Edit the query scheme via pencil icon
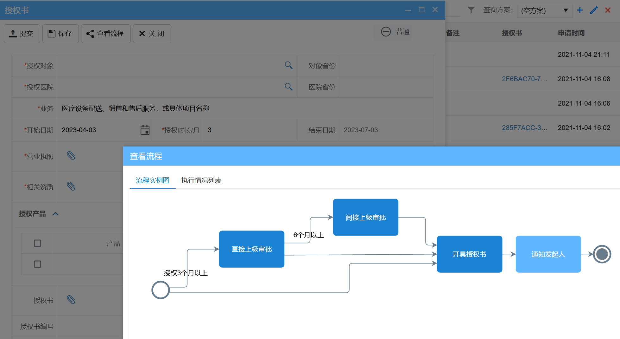 tap(594, 10)
